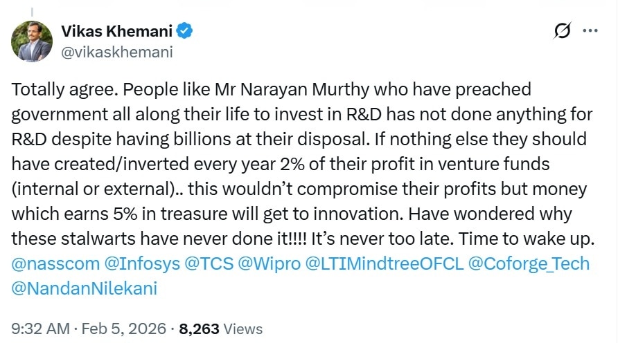Click the 8,263 Views count

[x=220, y=328]
